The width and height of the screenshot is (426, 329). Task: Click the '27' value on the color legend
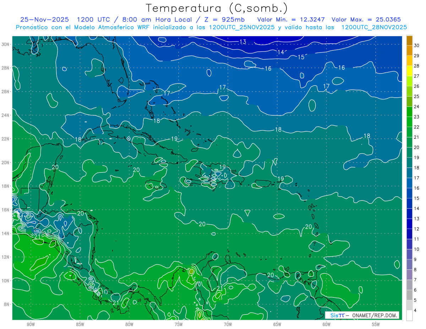[417, 76]
